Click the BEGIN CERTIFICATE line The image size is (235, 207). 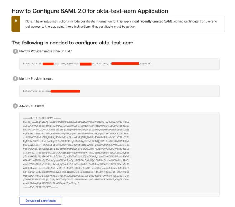tap(42, 118)
